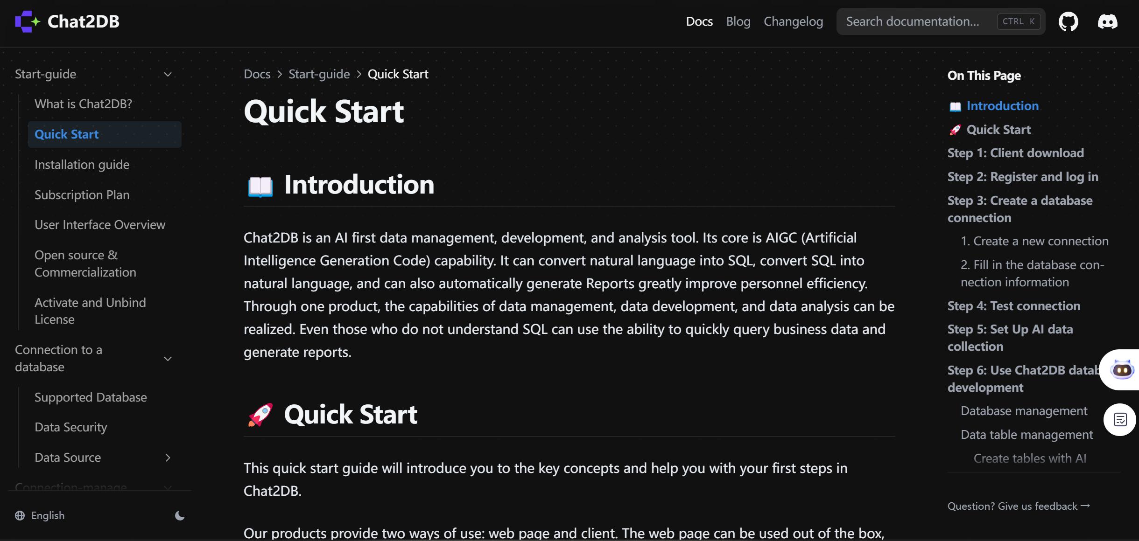
Task: Collapse the Connection to a database section
Action: pyautogui.click(x=168, y=358)
